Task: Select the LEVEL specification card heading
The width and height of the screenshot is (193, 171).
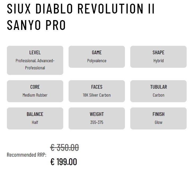Action: 35,52
